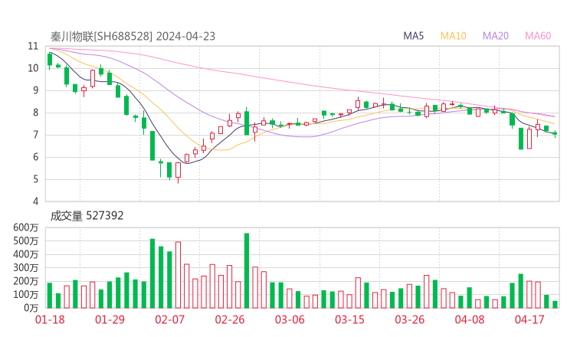Click the 400万 volume axis label
567x337 pixels.
26,254
